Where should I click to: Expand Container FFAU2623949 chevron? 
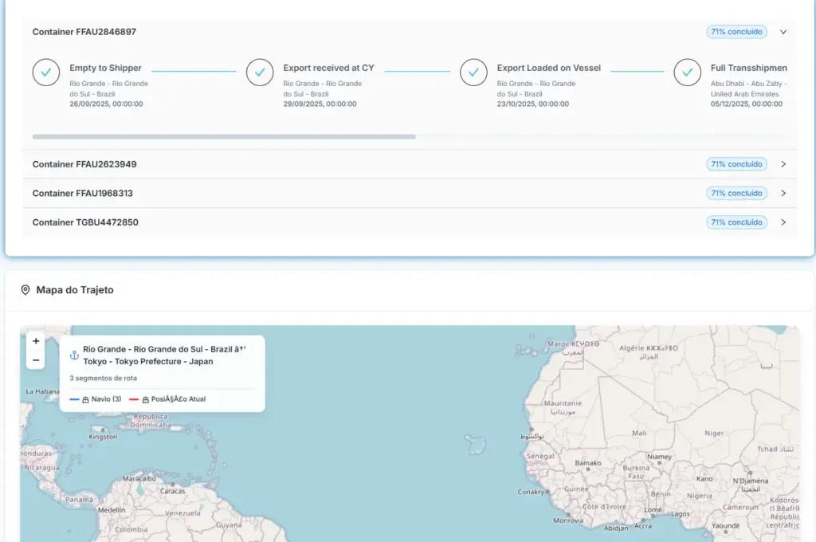tap(783, 164)
